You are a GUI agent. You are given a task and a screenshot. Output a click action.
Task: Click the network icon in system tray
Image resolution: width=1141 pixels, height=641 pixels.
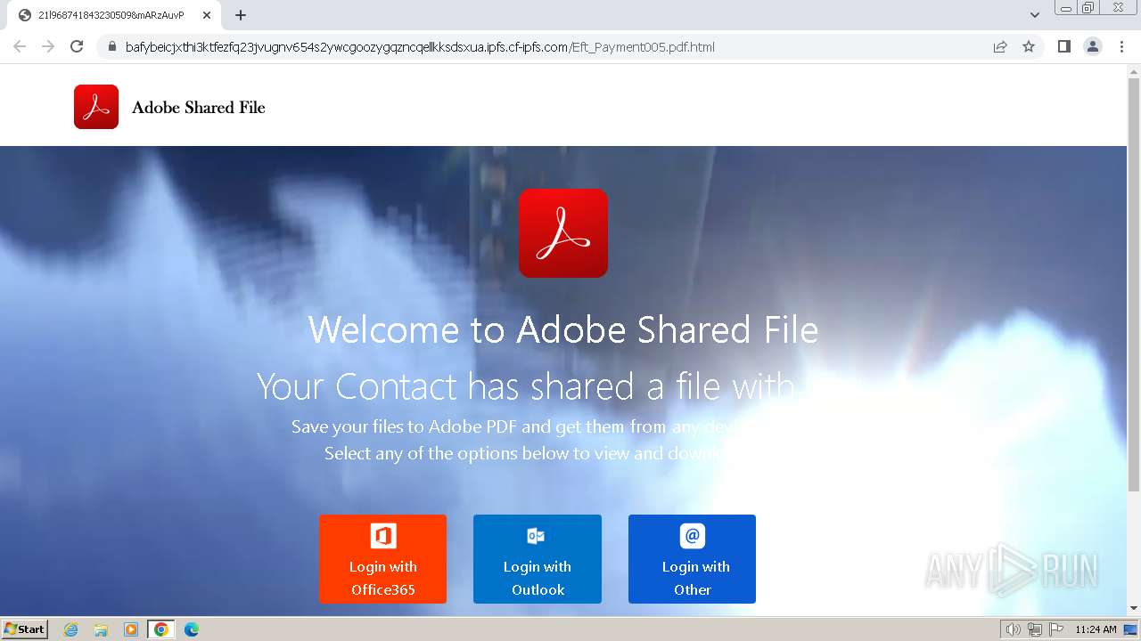tap(1034, 629)
